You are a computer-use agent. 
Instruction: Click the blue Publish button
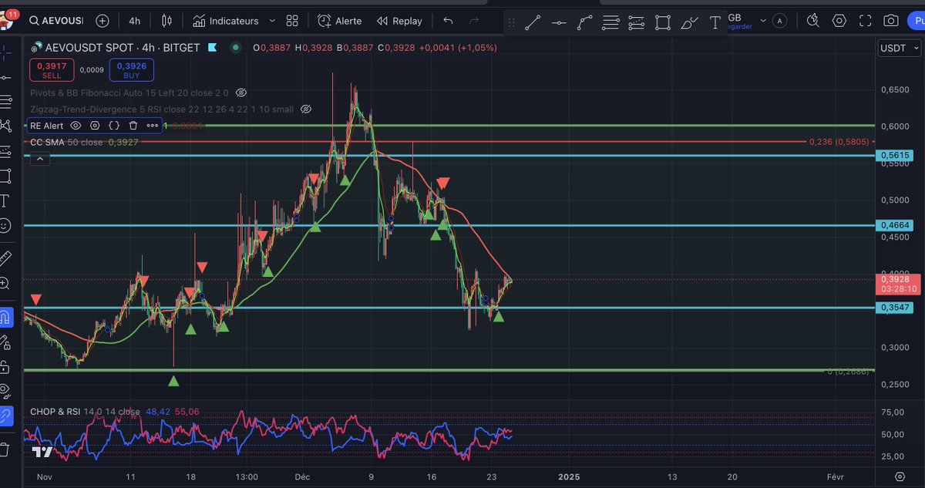pyautogui.click(x=917, y=21)
